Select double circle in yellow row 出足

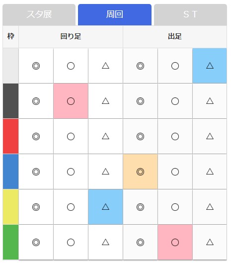coord(140,207)
